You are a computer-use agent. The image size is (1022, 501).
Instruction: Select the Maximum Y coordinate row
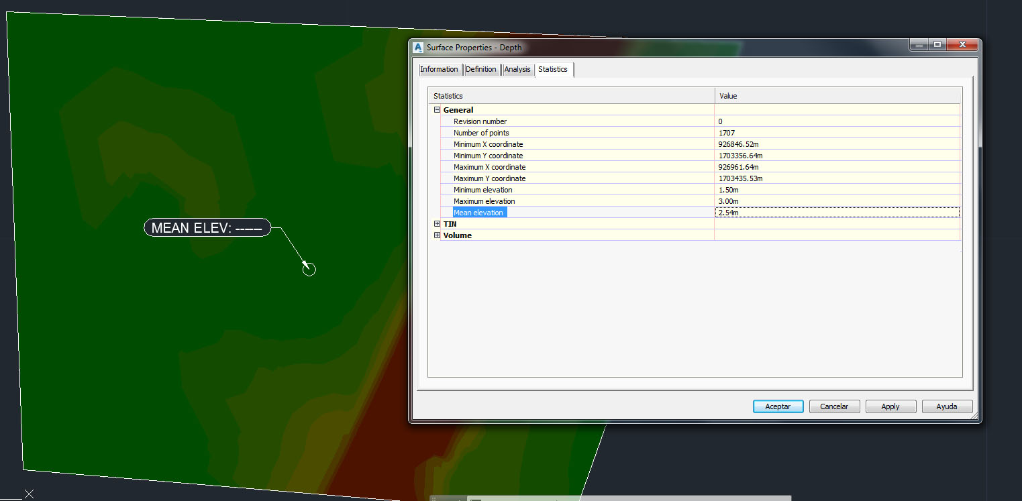coord(700,178)
